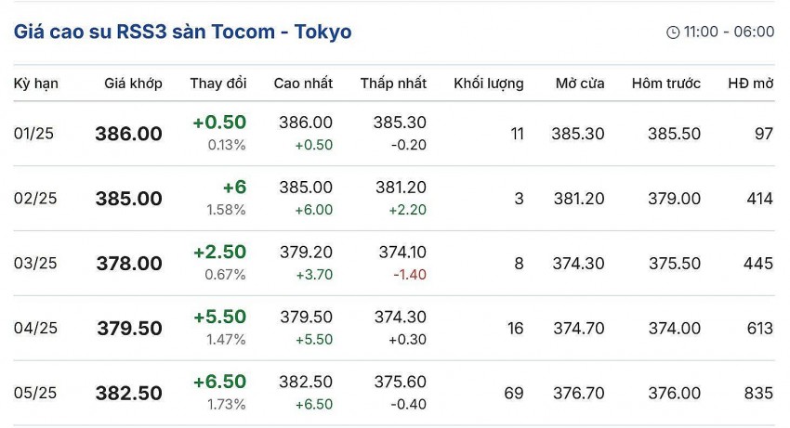This screenshot has height=428, width=790.
Task: Click the Giá khớp column header
Action: (x=133, y=84)
